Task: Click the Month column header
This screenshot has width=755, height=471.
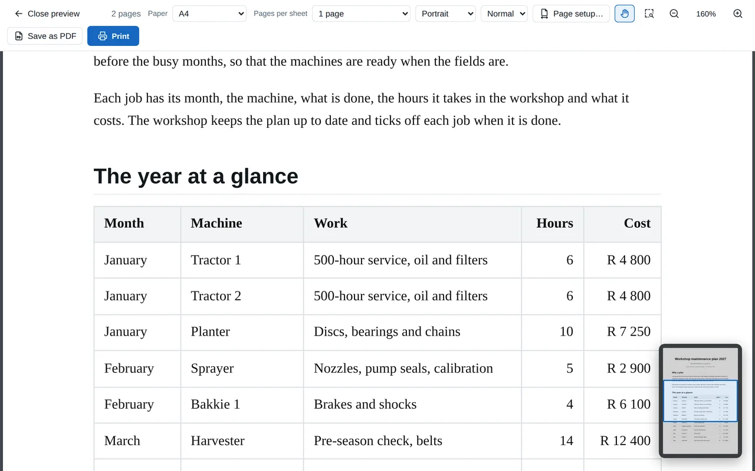Action: click(137, 224)
